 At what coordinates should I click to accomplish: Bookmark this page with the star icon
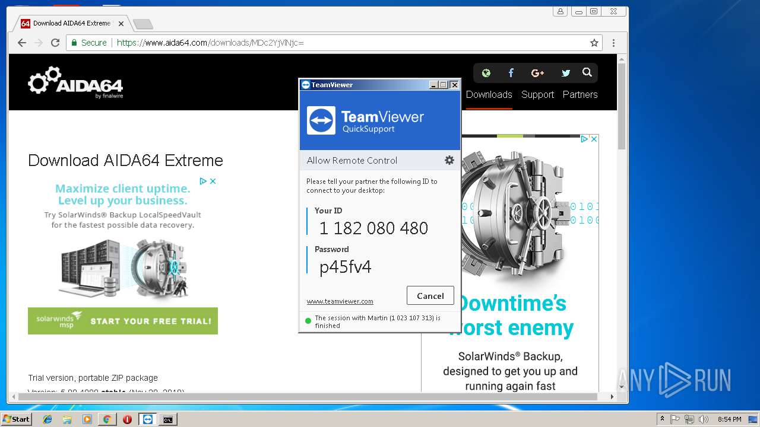pyautogui.click(x=594, y=43)
